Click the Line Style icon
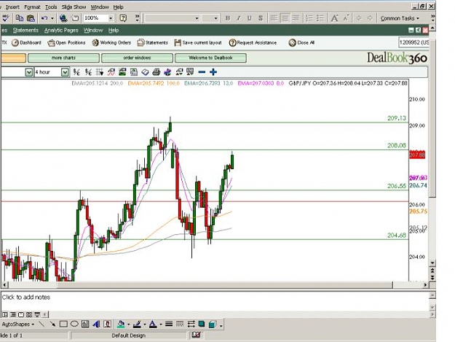This screenshot has height=342, width=455. coord(169,324)
